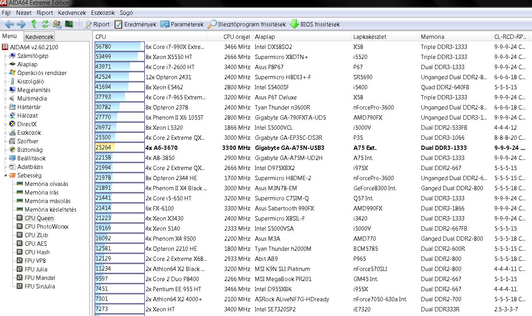The height and width of the screenshot is (316, 532).
Task: Open the Kedvencek menu in menu bar
Action: [x=72, y=12]
